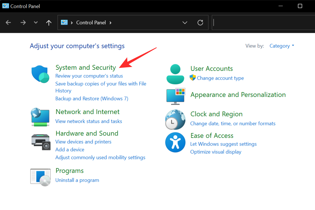This screenshot has width=315, height=210.
Task: Open the address bar history dropdown
Action: 185,22
